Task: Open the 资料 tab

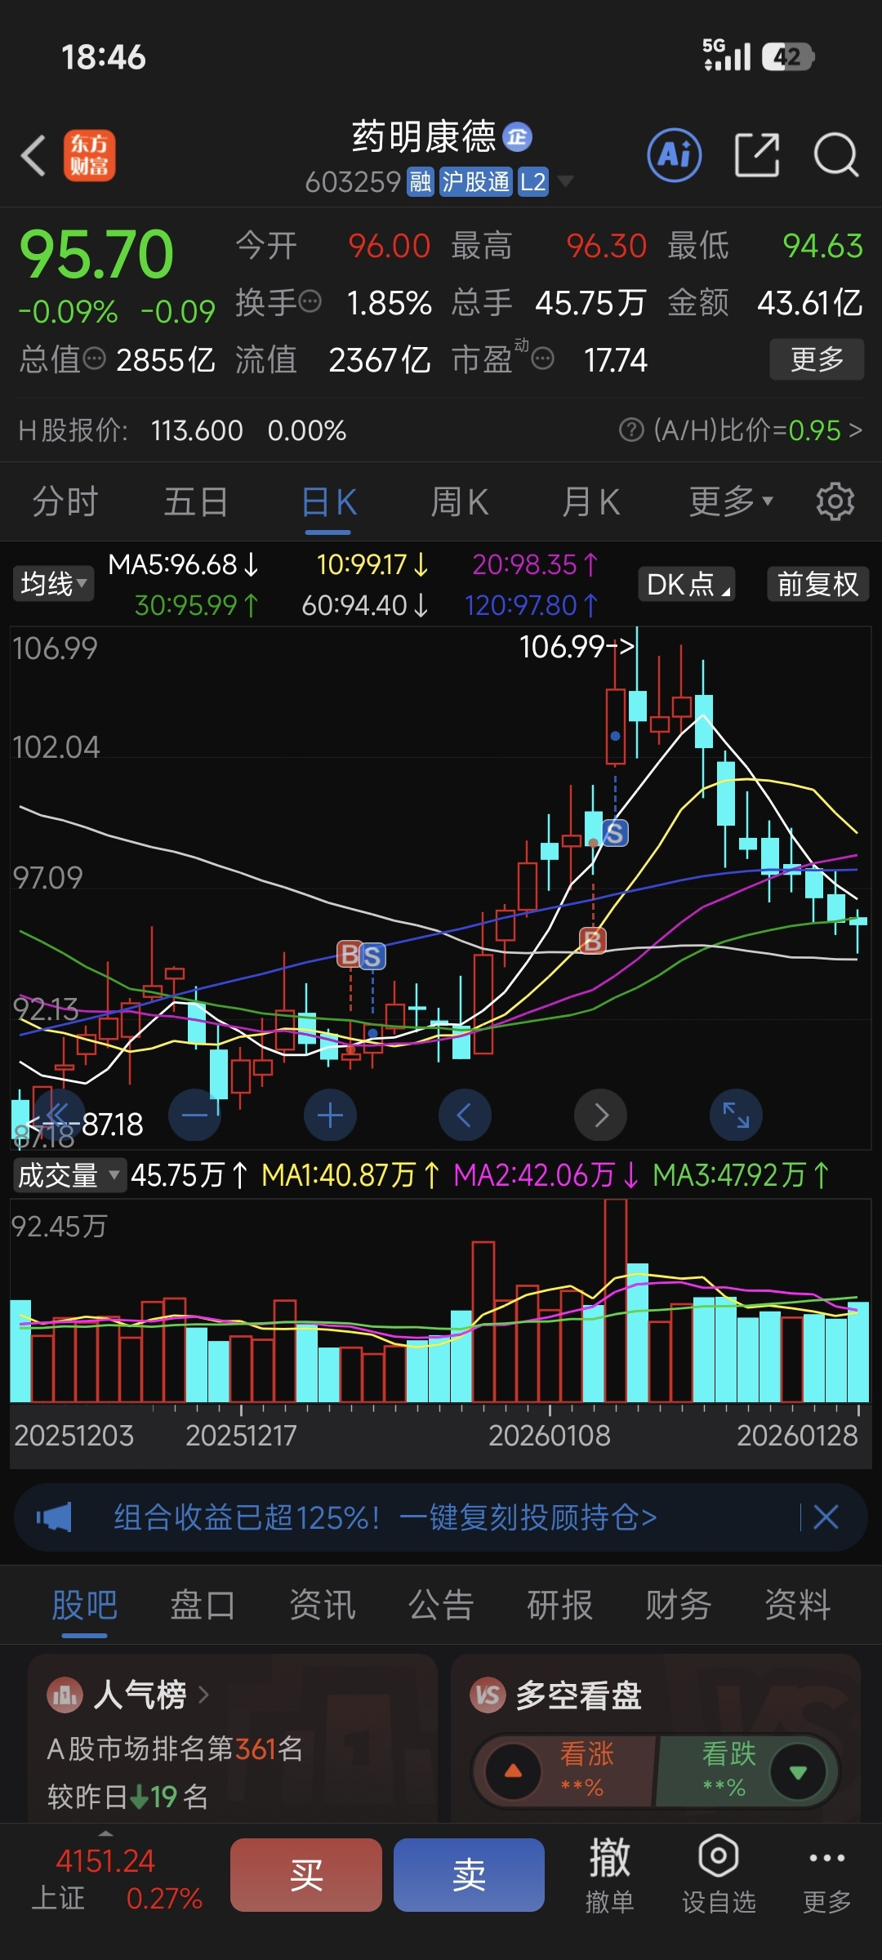Action: (797, 1605)
